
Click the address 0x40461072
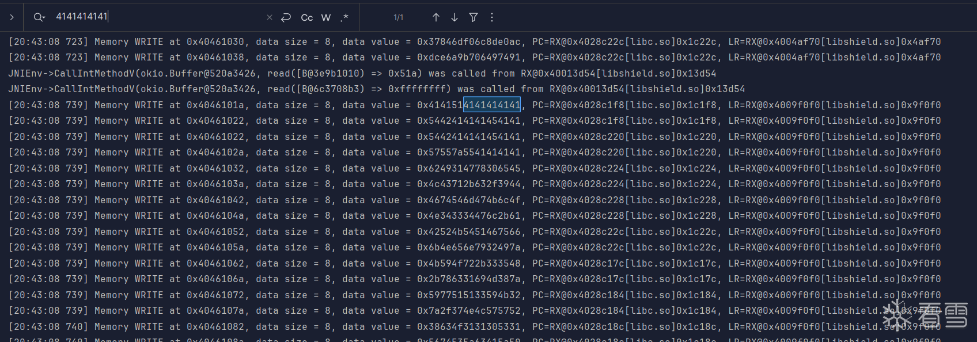pyautogui.click(x=215, y=295)
